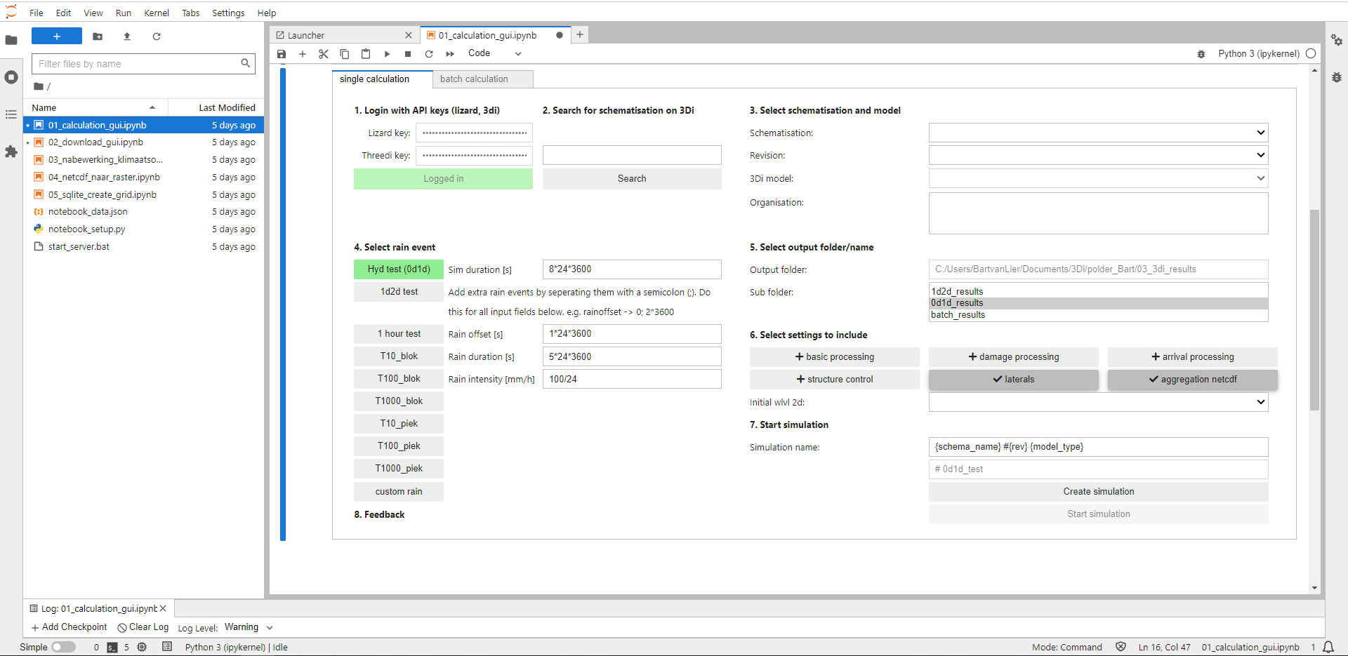Open a new tab with plus icon
This screenshot has height=656, width=1348.
[580, 34]
